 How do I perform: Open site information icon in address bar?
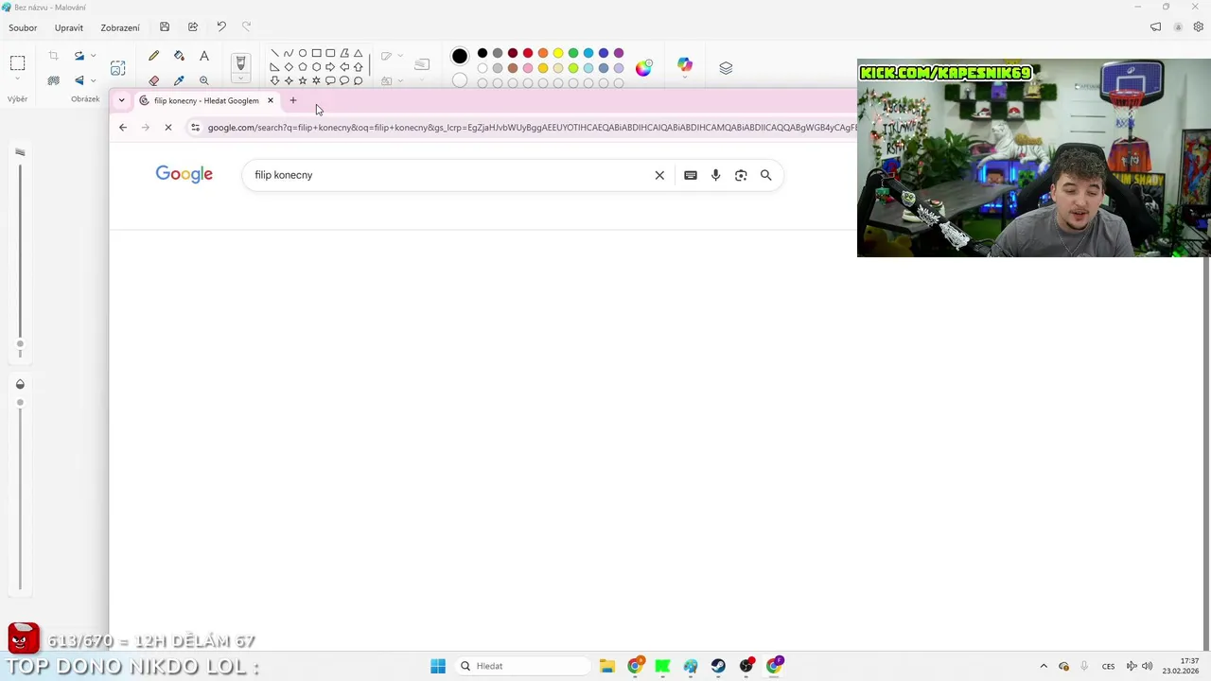click(195, 128)
